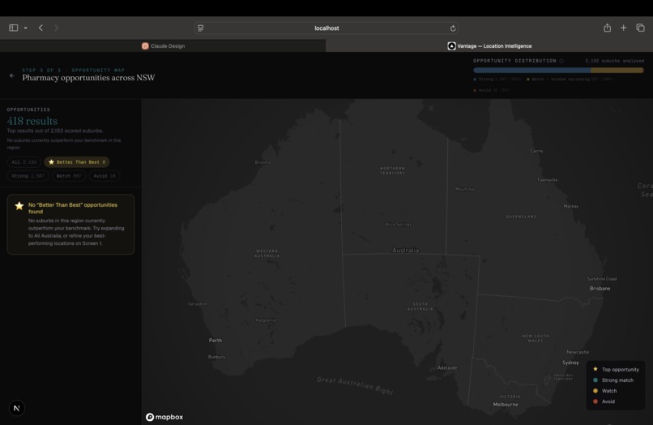Open the Mapbox logo link
Viewport: 653px width, 425px height.
pyautogui.click(x=164, y=417)
